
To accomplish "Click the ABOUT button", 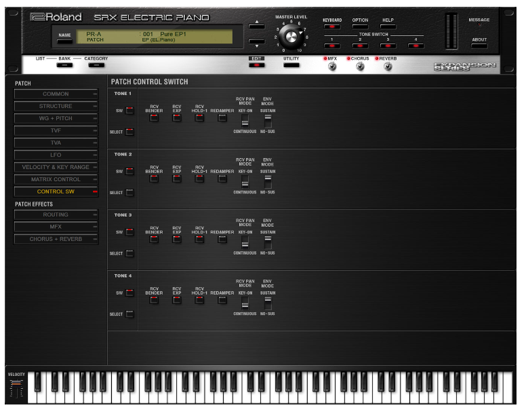I will tap(479, 45).
